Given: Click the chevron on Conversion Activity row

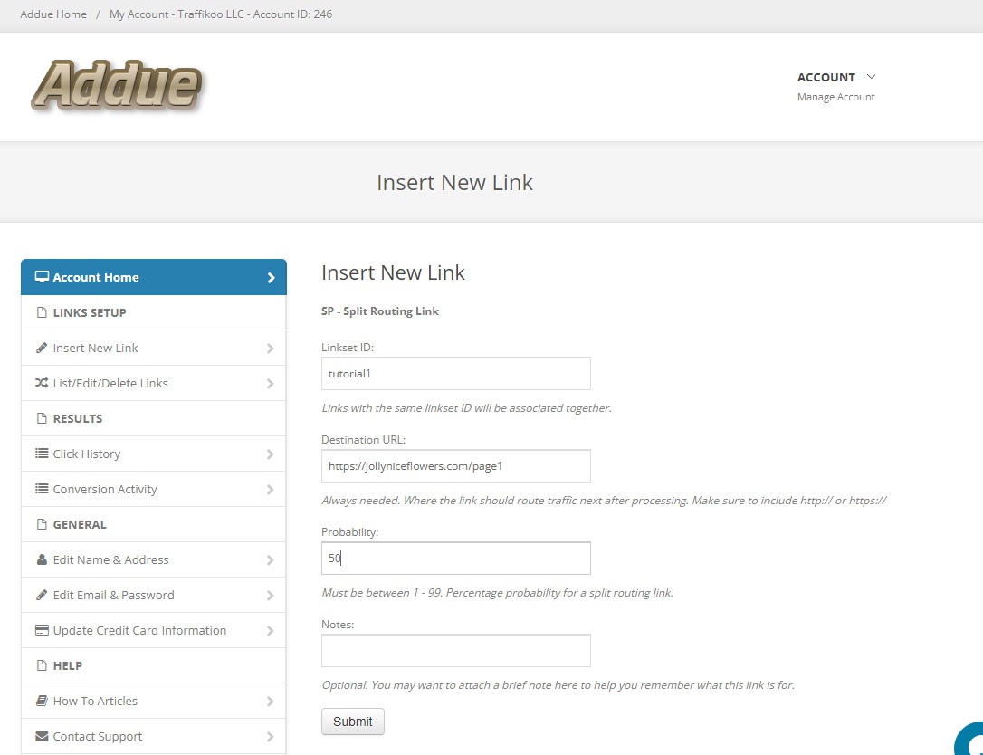Looking at the screenshot, I should coord(271,489).
